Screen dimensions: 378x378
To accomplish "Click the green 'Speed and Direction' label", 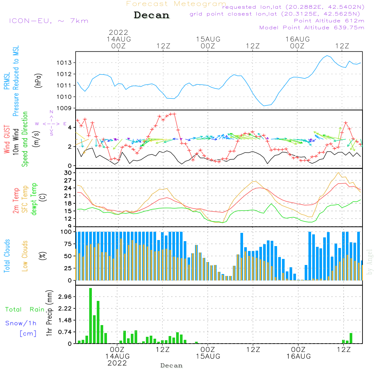I will tap(25, 139).
